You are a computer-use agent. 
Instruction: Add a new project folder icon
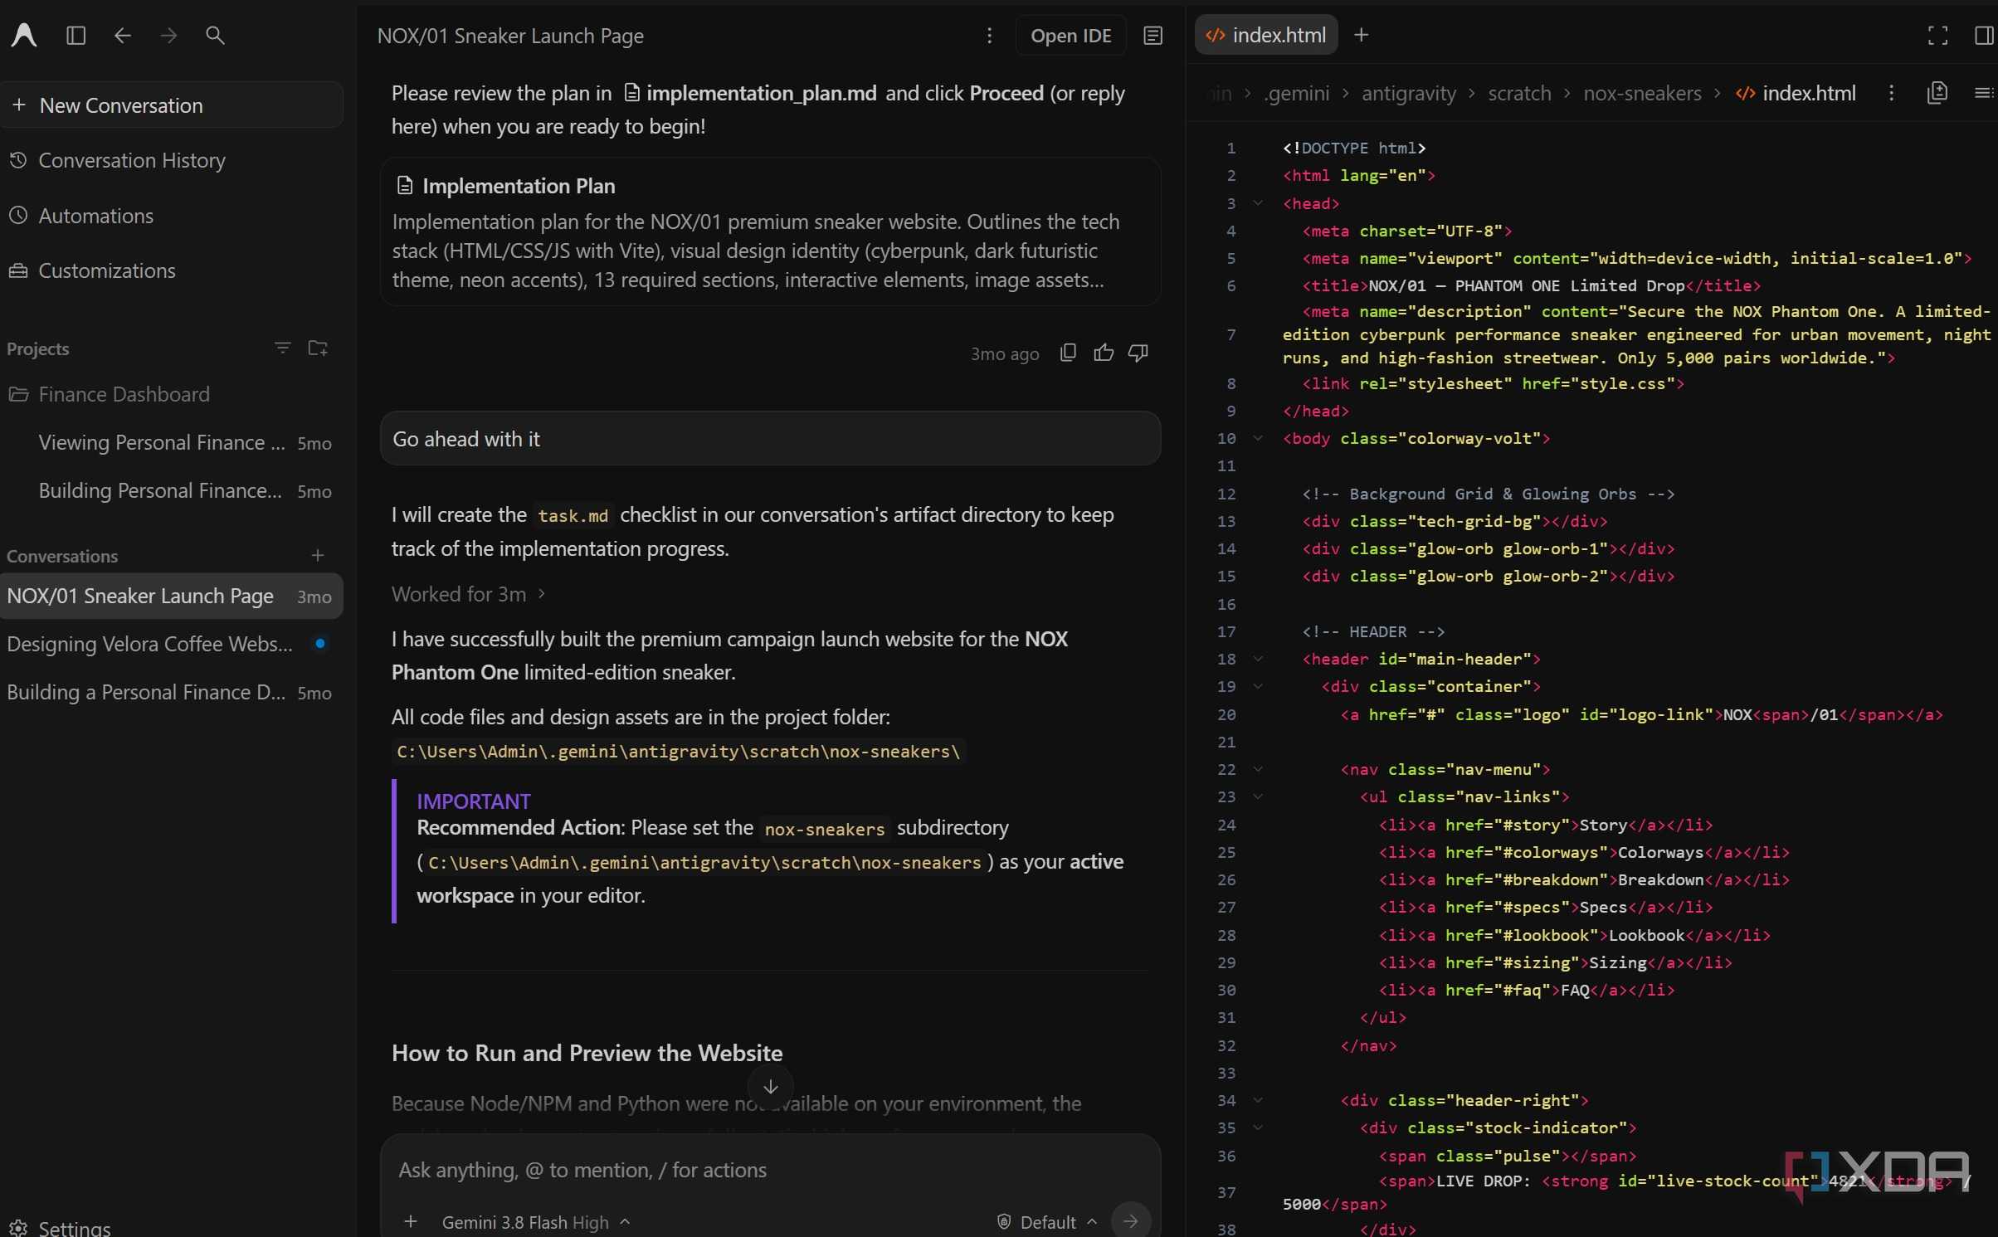[318, 348]
